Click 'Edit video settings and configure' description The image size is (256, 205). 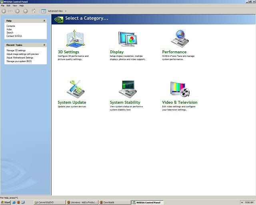179,108
